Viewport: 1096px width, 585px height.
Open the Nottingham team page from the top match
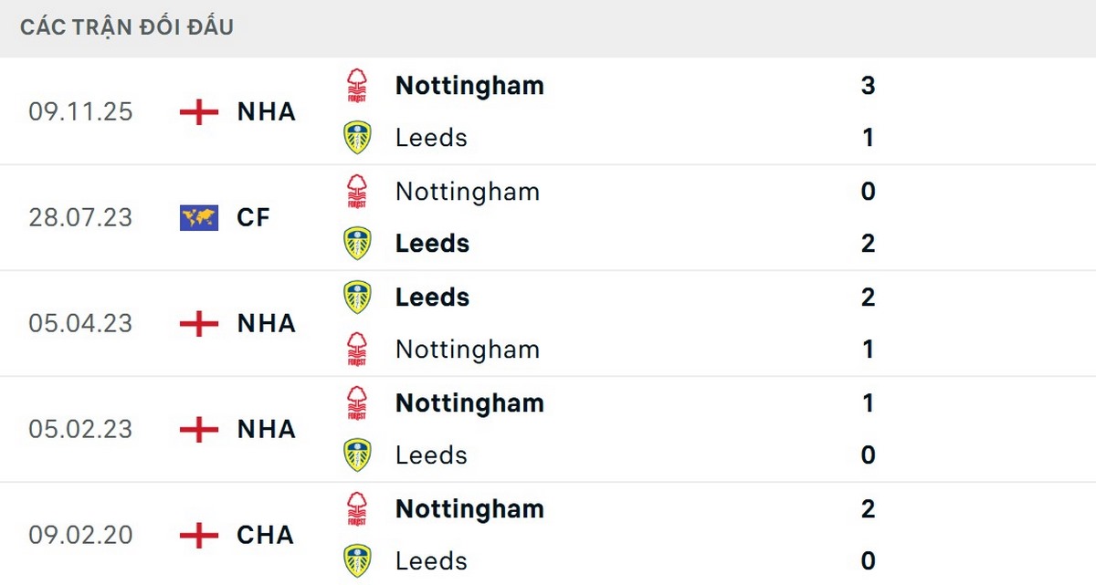(x=469, y=85)
